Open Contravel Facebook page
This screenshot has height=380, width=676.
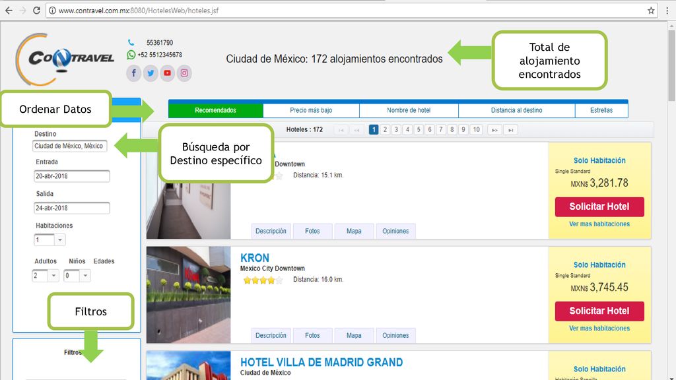click(x=133, y=73)
